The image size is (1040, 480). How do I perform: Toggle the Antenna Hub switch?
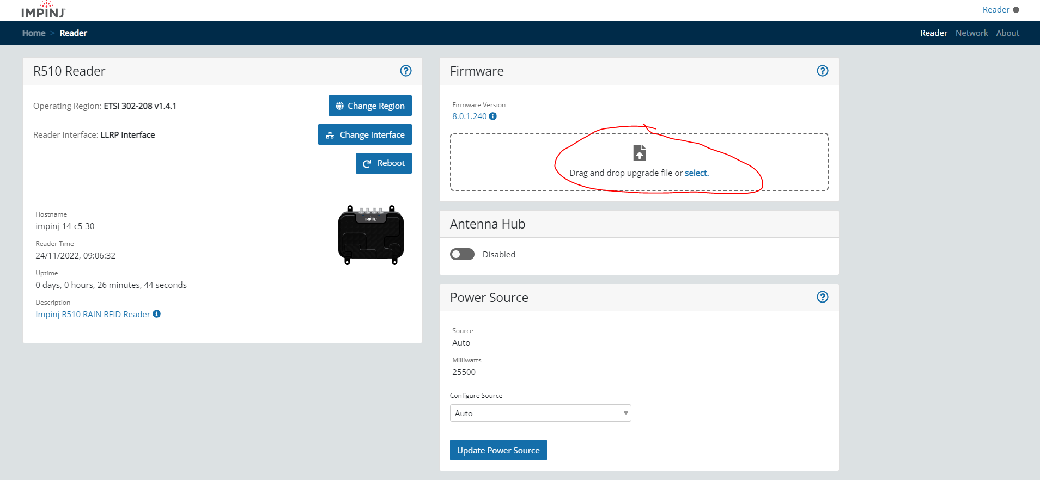click(x=462, y=254)
